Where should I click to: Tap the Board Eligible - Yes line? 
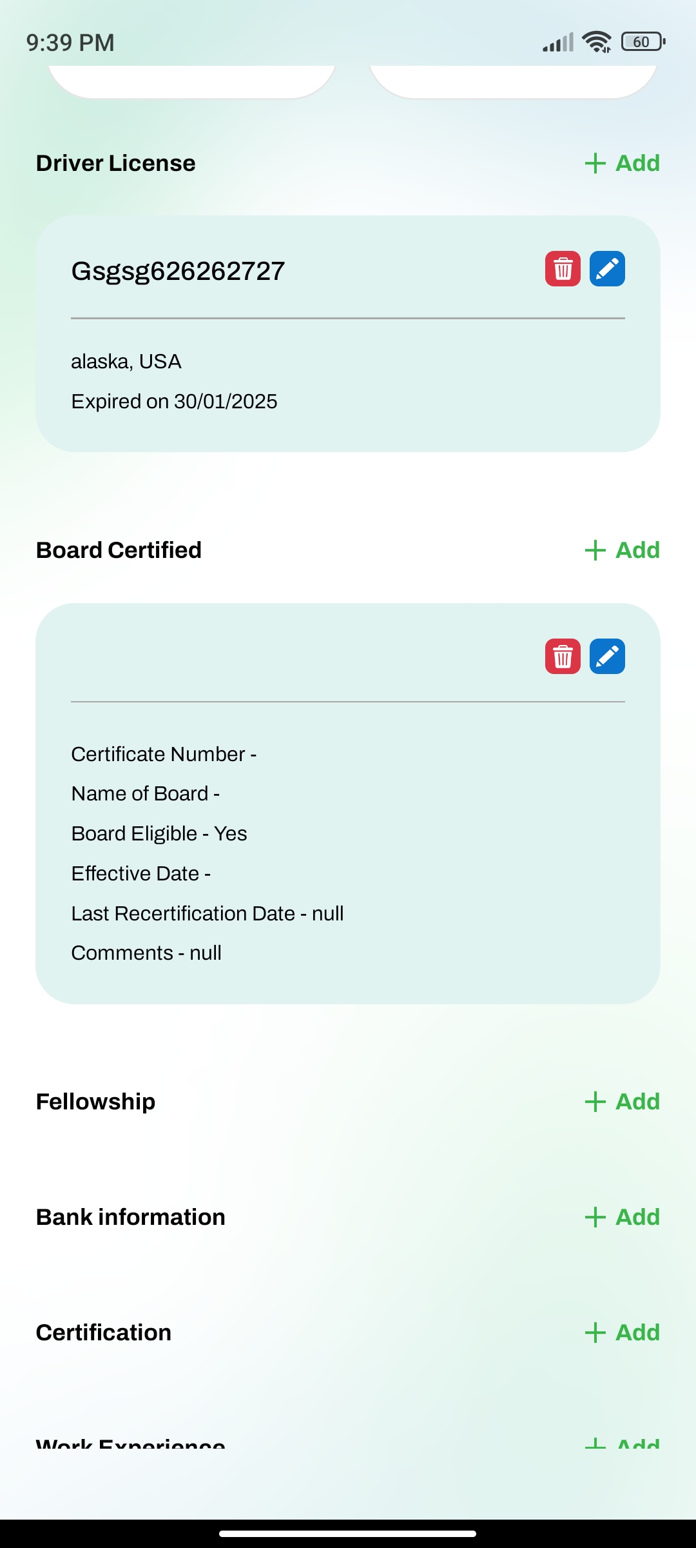click(x=159, y=833)
